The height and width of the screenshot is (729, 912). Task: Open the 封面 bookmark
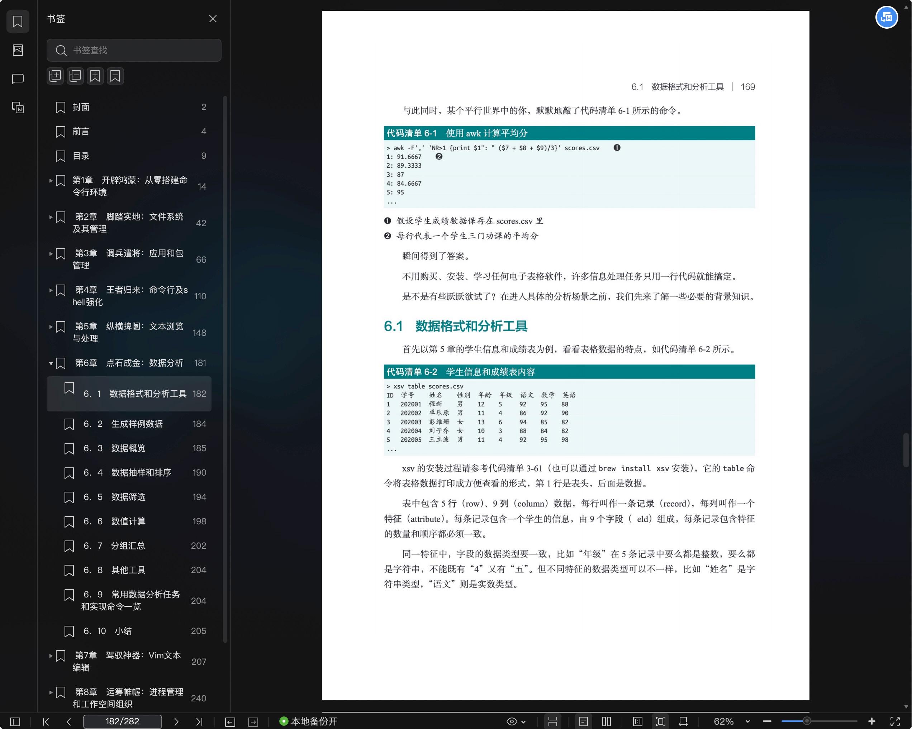pos(129,107)
